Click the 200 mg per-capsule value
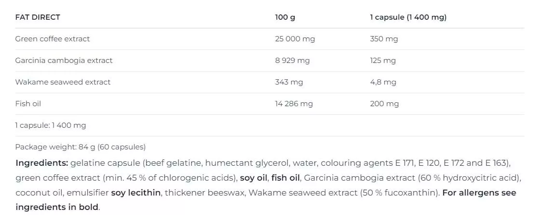This screenshot has width=539, height=221. pyautogui.click(x=384, y=104)
